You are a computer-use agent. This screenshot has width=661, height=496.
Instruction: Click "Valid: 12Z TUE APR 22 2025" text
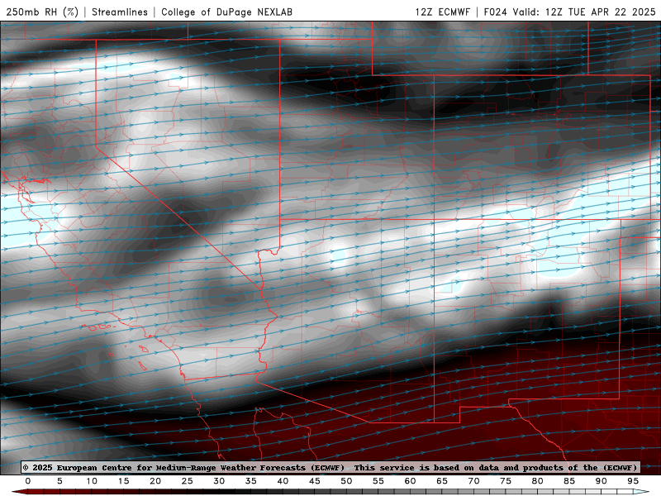click(x=584, y=12)
